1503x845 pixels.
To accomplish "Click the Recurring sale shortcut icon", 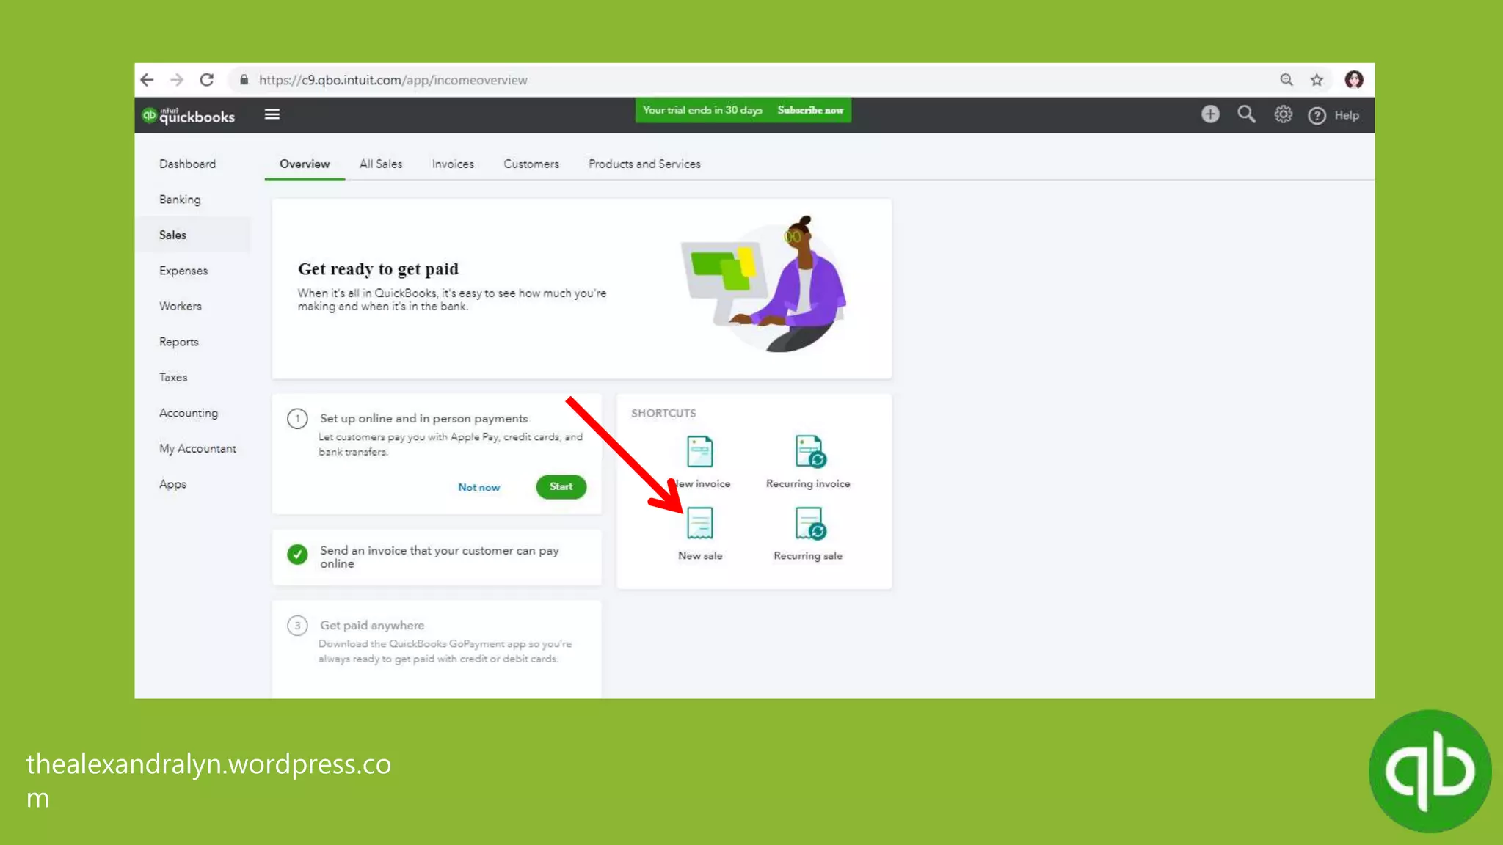I will tap(809, 523).
